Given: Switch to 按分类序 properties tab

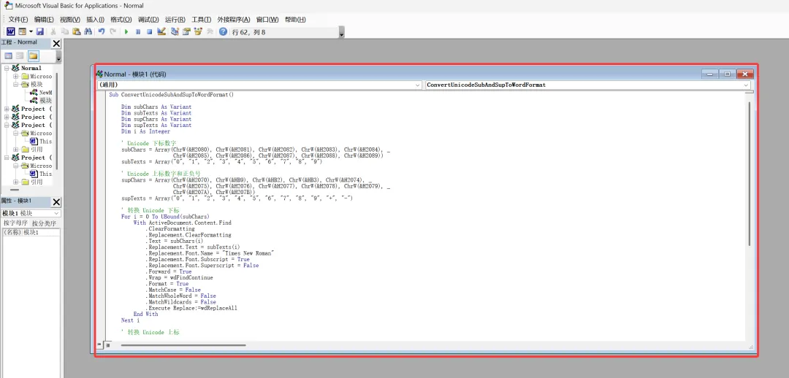Looking at the screenshot, I should 45,223.
